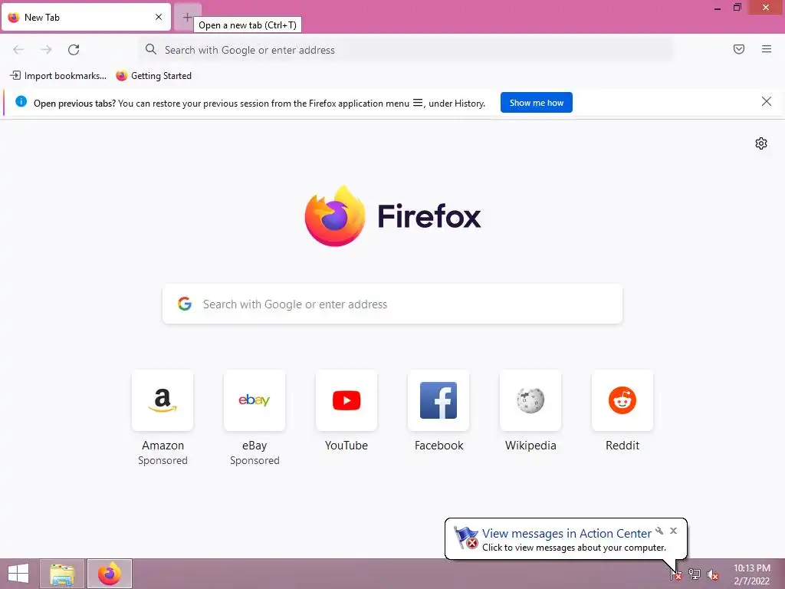Click the Firefox taskbar button
This screenshot has width=785, height=589.
[110, 574]
